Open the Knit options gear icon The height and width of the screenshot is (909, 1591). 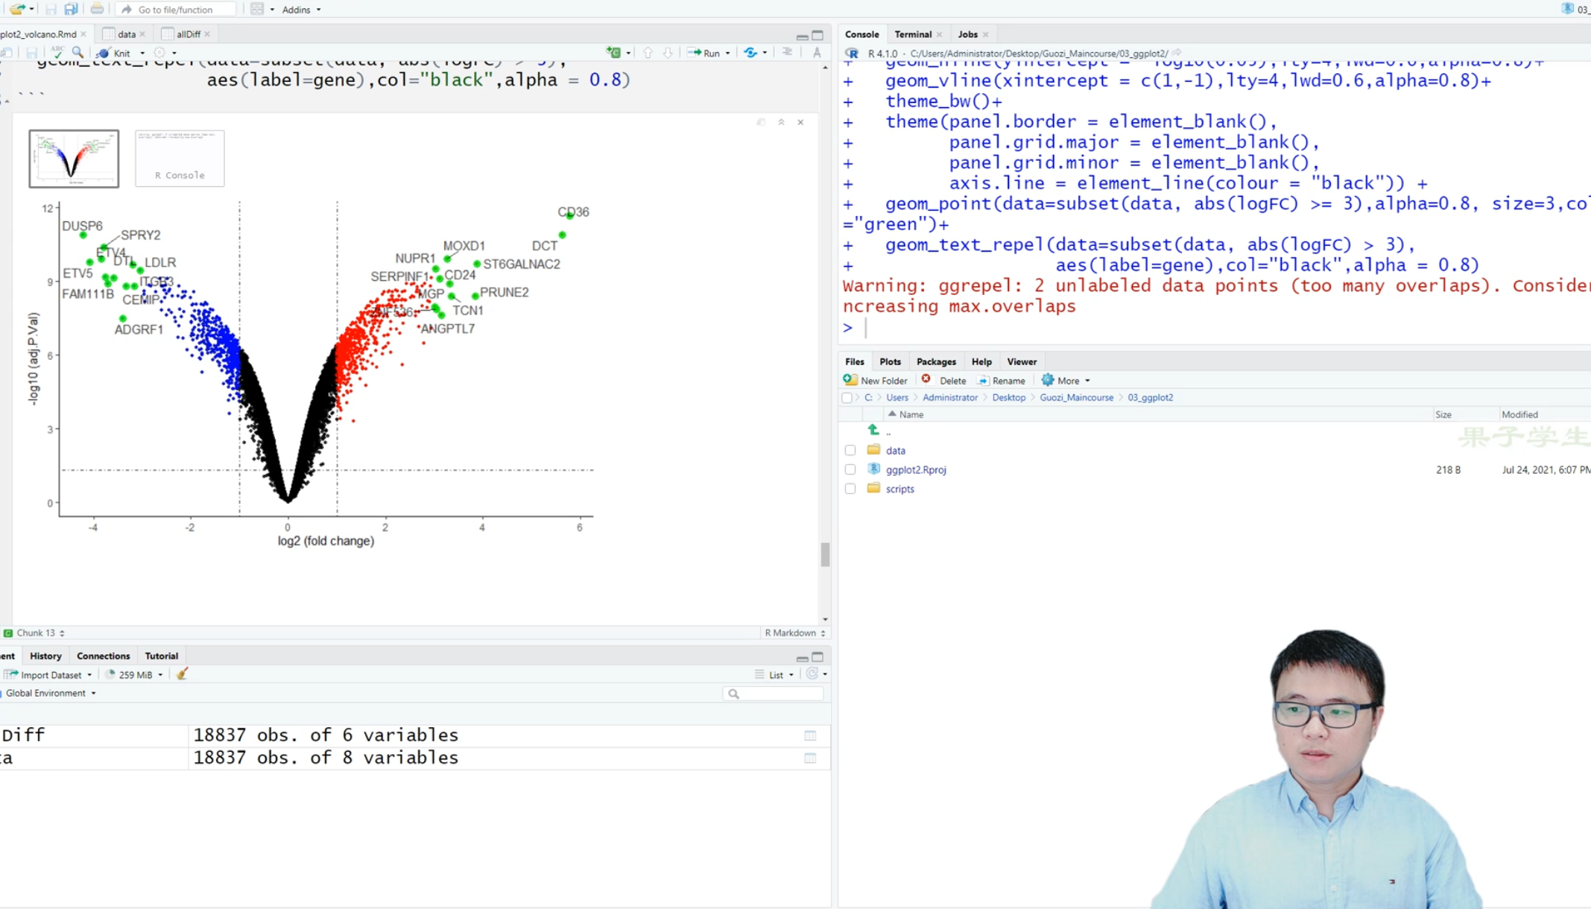pyautogui.click(x=159, y=53)
